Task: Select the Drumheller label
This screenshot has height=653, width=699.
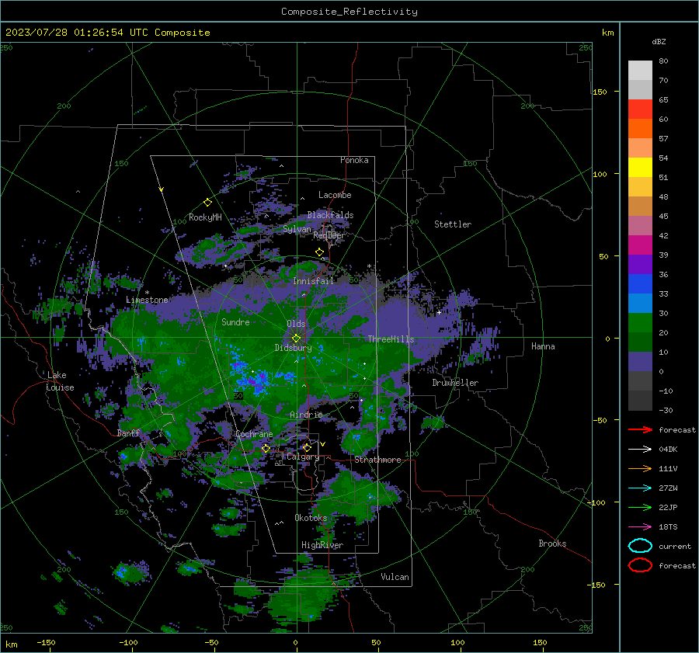Action: 455,383
